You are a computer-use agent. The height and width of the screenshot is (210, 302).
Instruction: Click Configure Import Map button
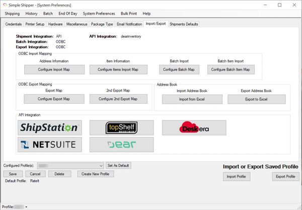tap(54, 69)
